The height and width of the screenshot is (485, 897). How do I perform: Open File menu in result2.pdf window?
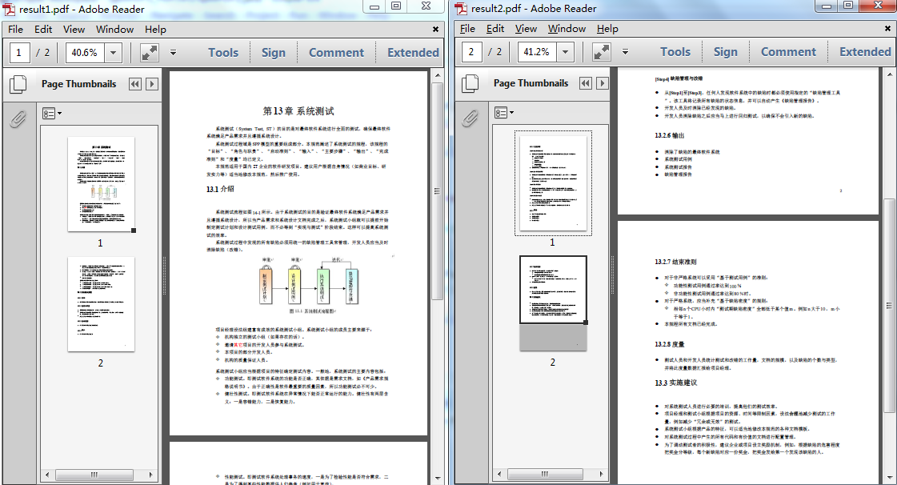[467, 29]
